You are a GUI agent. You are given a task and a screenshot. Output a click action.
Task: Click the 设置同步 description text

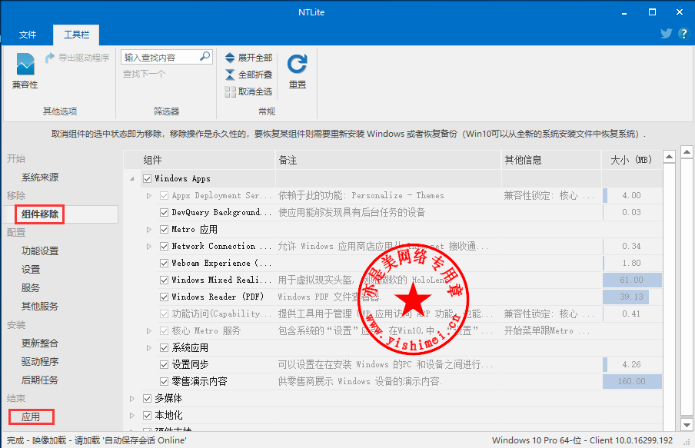point(385,365)
